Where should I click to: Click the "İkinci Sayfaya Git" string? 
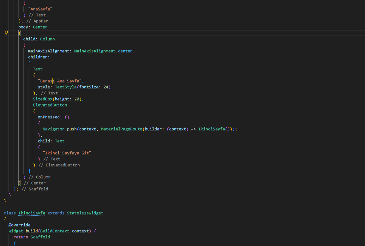tap(67, 153)
